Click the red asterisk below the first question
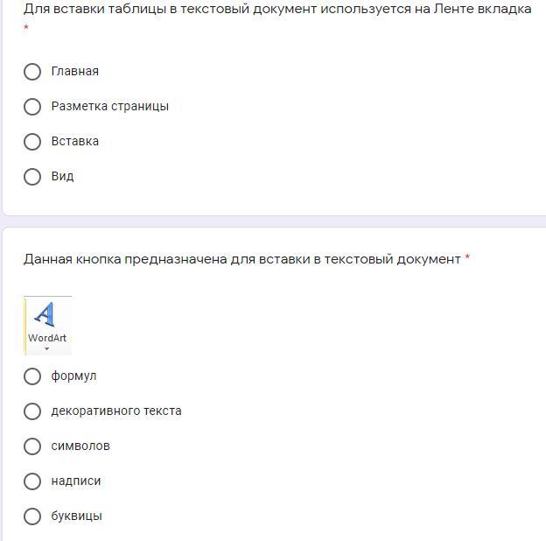Image resolution: width=546 pixels, height=541 pixels. 26,28
